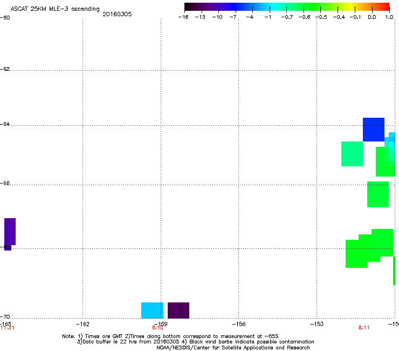This screenshot has height=351, width=399.
Task: Click the "-16" color scale label
Action: click(183, 17)
